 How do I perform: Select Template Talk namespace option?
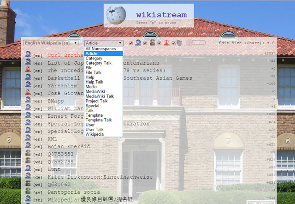[x=103, y=120]
